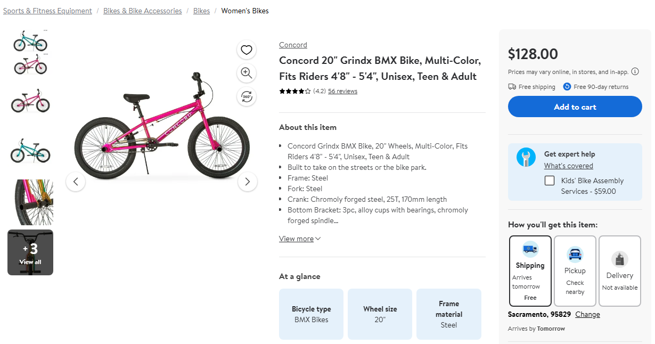This screenshot has height=344, width=655.
Task: Open the 56 reviews link
Action: (342, 91)
